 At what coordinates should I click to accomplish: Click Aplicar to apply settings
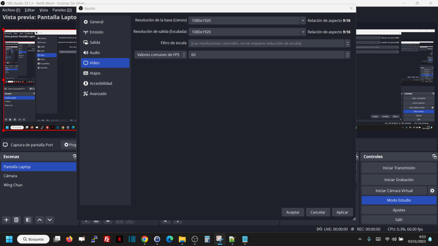point(342,212)
